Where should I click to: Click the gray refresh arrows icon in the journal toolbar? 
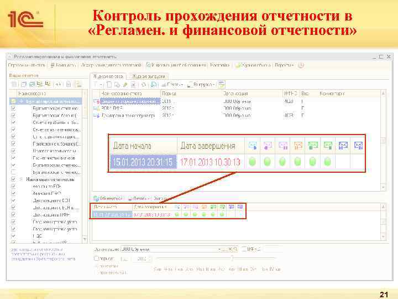coord(144,84)
